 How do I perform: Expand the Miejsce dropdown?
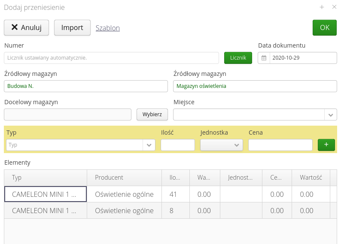coord(330,115)
